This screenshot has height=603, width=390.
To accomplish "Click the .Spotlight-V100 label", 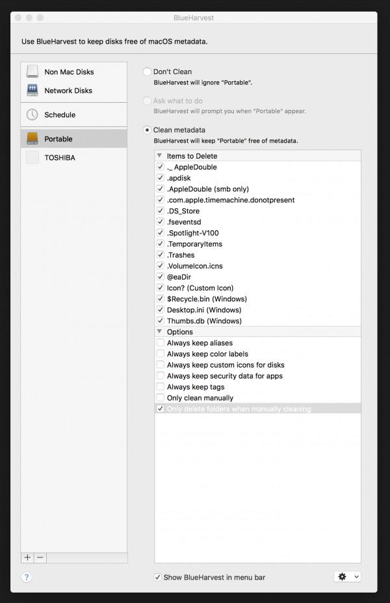I will 193,233.
